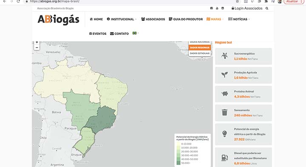This screenshot has height=167, width=306.
Task: Open the CONTATO page
Action: (x=119, y=34)
